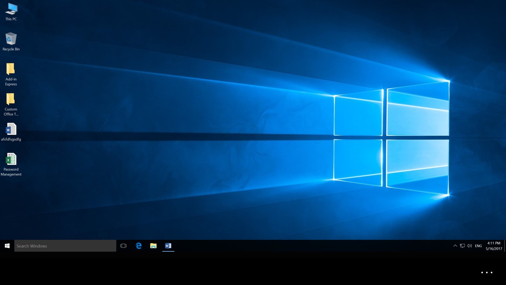Screen dimensions: 506x285
Task: Open the Recycle Bin
Action: 11,40
